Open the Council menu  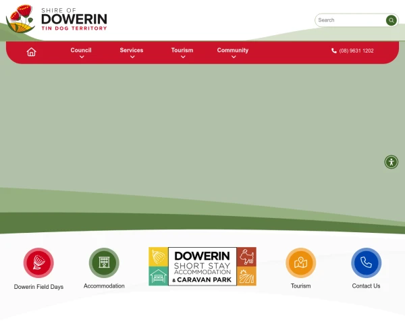coord(81,50)
